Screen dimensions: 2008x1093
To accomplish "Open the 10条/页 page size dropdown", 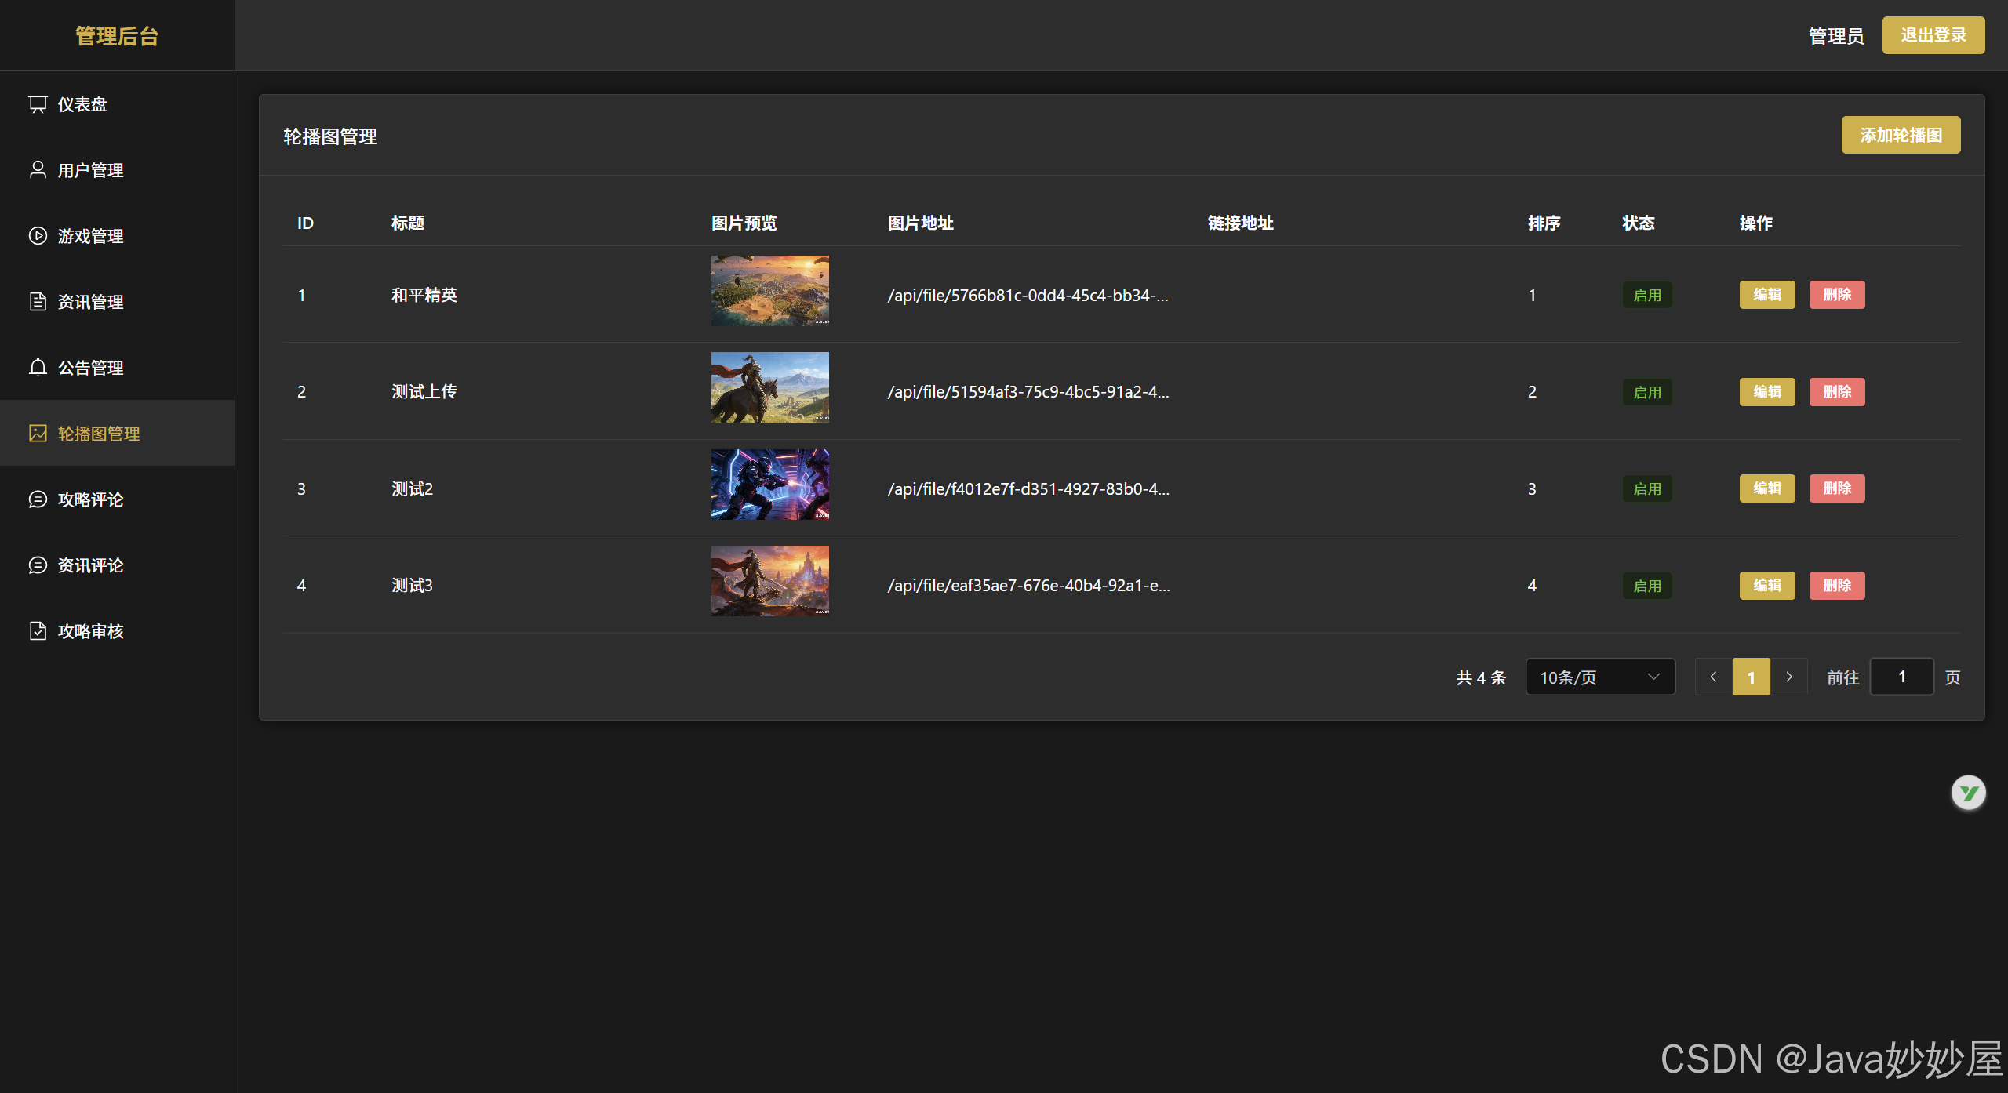I will (1600, 677).
